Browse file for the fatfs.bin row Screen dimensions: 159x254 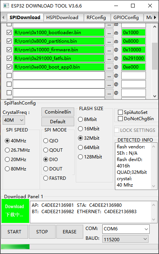[109, 58]
